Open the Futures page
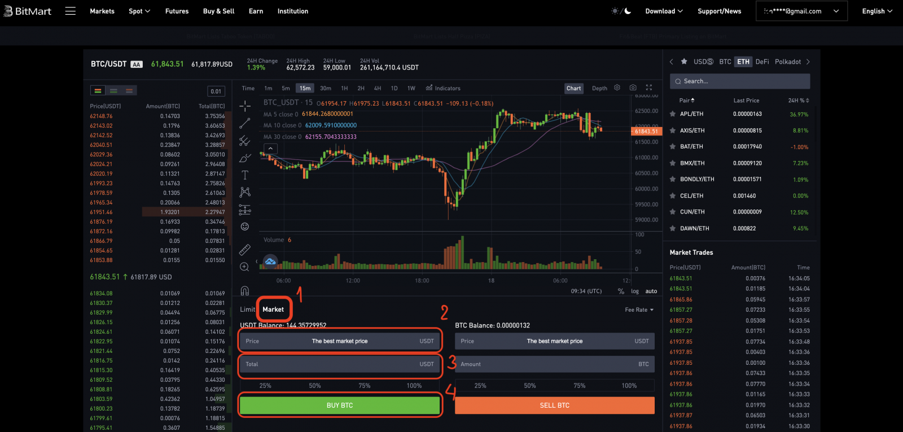Viewport: 903px width, 432px height. pyautogui.click(x=177, y=11)
